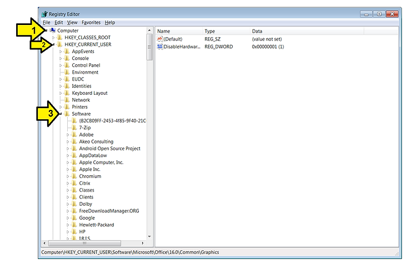Click the AppDataLow folder icon

click(75, 155)
